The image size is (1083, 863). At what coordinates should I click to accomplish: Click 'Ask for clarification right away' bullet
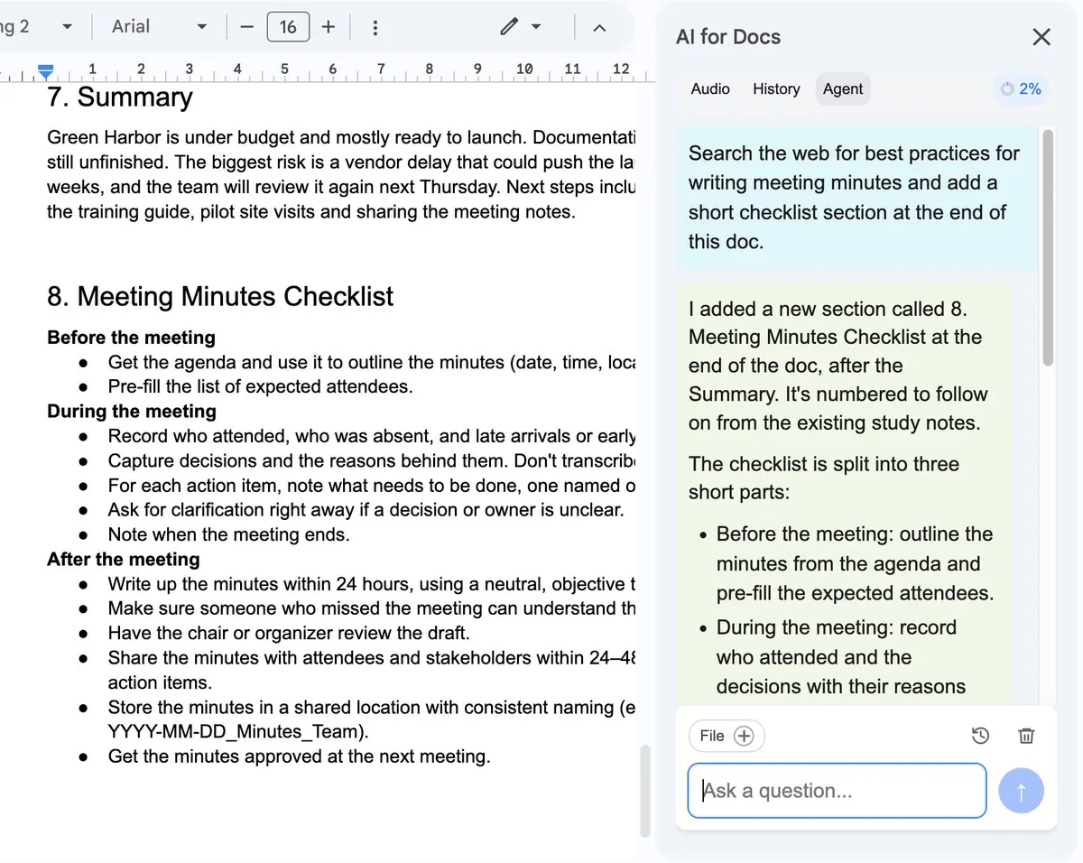366,510
